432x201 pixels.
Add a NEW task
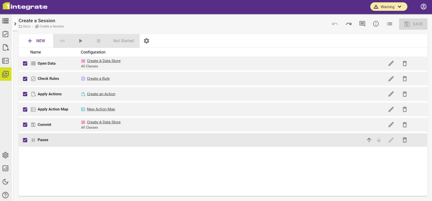point(36,41)
